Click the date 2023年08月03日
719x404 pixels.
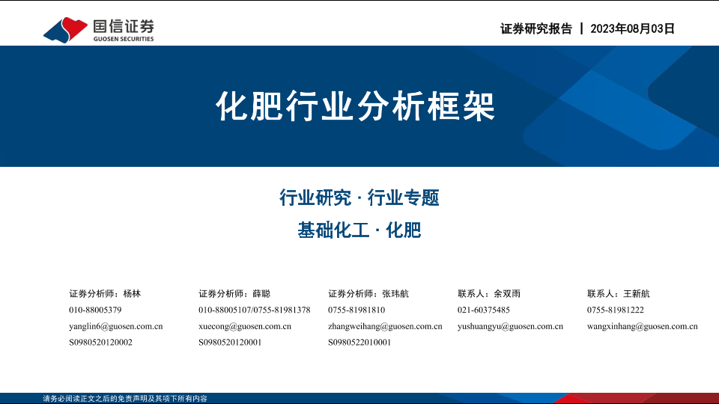633,29
